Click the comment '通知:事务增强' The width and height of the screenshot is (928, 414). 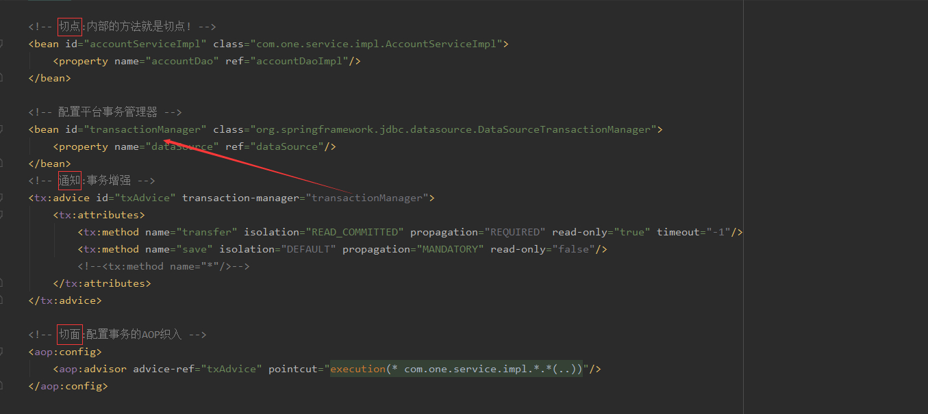pyautogui.click(x=92, y=181)
